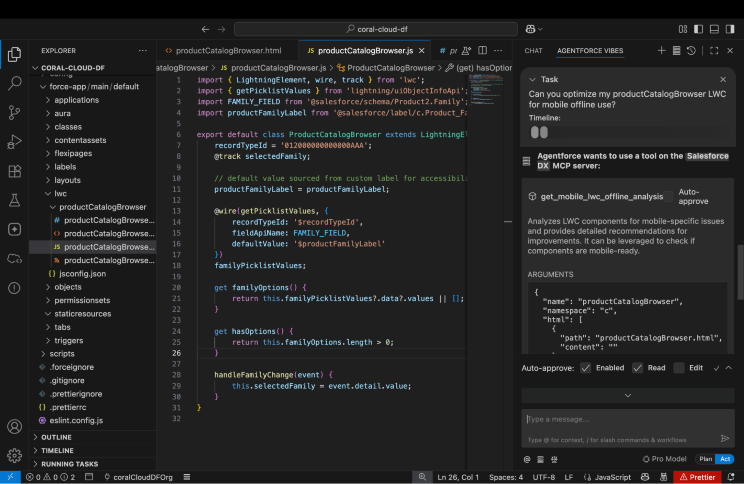Start a new Agentforce chat with the plus icon
Viewport: 744px width, 484px height.
(x=661, y=50)
